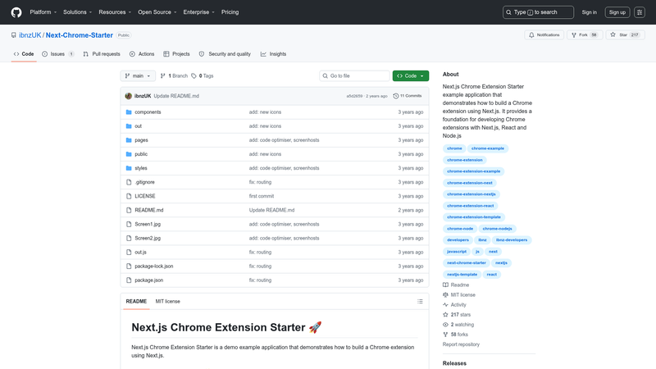
Task: Switch to the Insights tab
Action: [x=274, y=54]
